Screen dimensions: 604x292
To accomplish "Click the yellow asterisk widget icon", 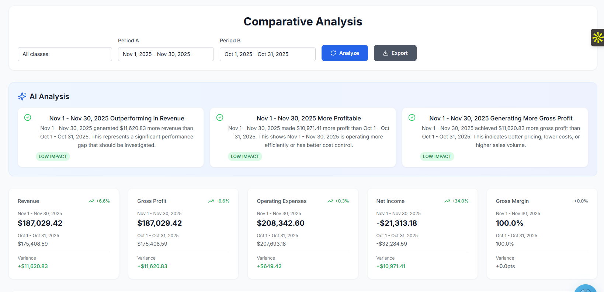I will (x=597, y=38).
